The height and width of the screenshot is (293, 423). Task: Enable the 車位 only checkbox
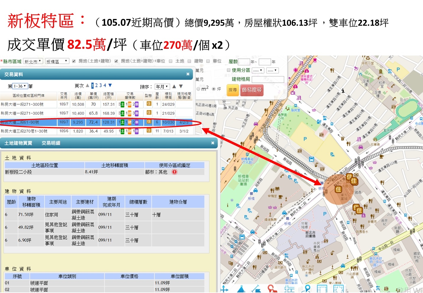tap(208, 61)
